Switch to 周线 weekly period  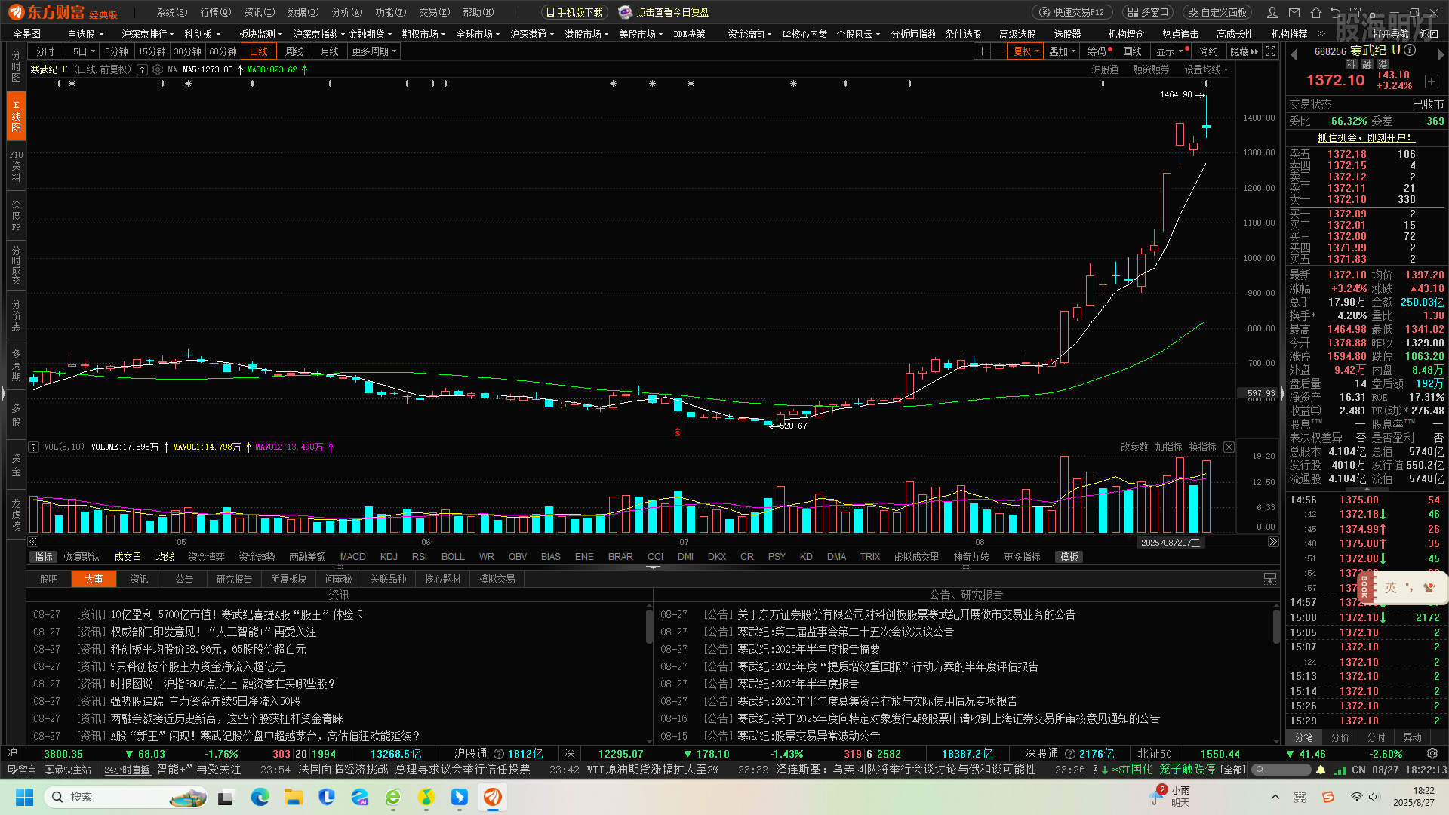click(x=294, y=51)
